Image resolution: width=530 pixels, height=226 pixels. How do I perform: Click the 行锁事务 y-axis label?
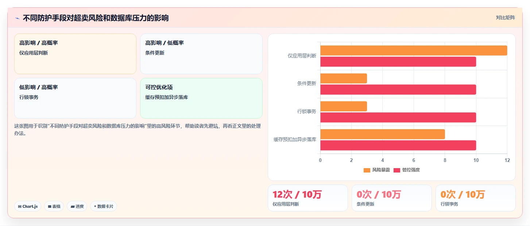[307, 111]
